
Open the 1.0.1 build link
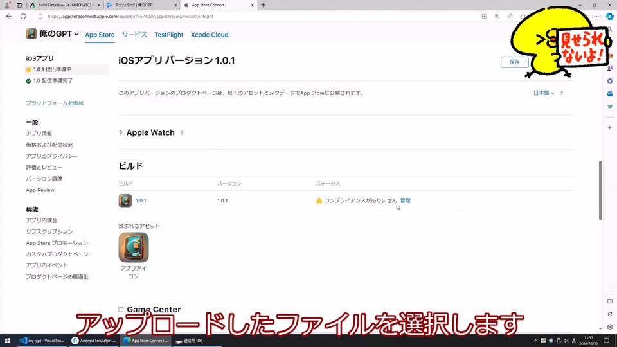[x=141, y=200]
